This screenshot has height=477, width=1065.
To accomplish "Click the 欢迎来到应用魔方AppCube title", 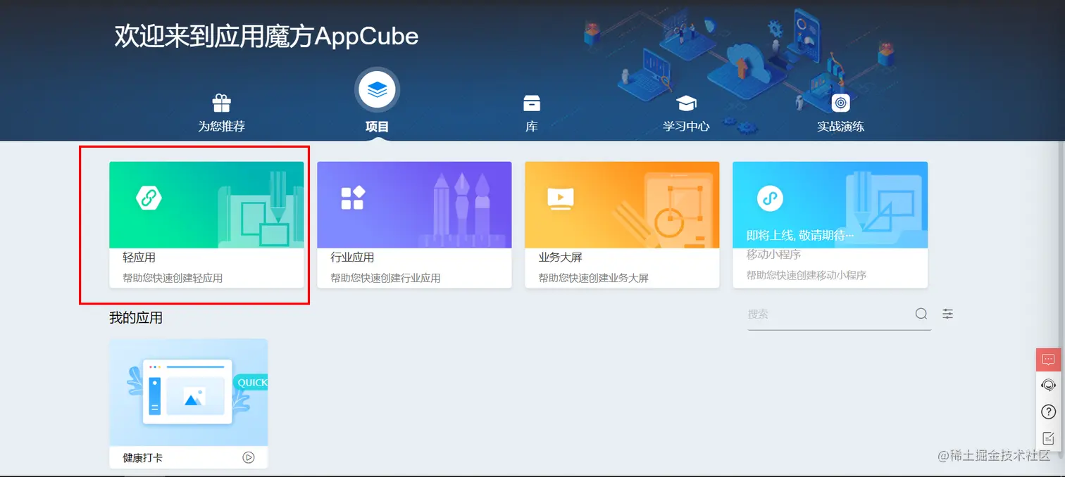I will 267,37.
